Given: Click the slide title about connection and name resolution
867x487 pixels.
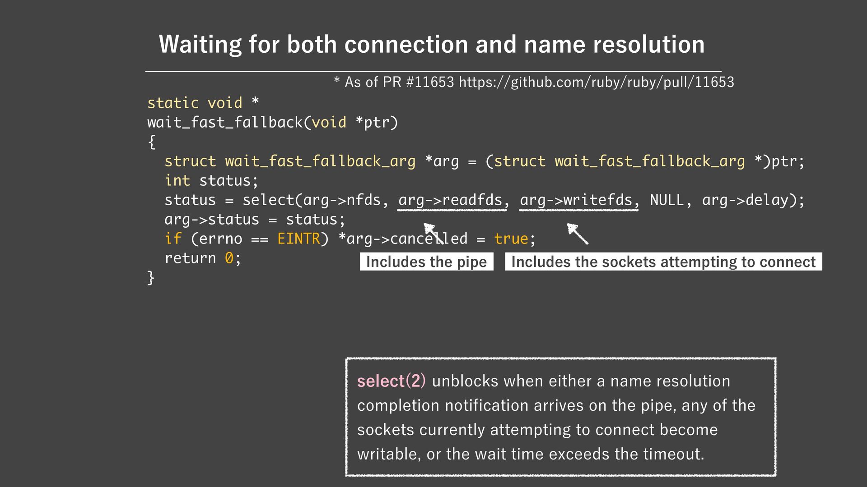Looking at the screenshot, I should [x=432, y=44].
